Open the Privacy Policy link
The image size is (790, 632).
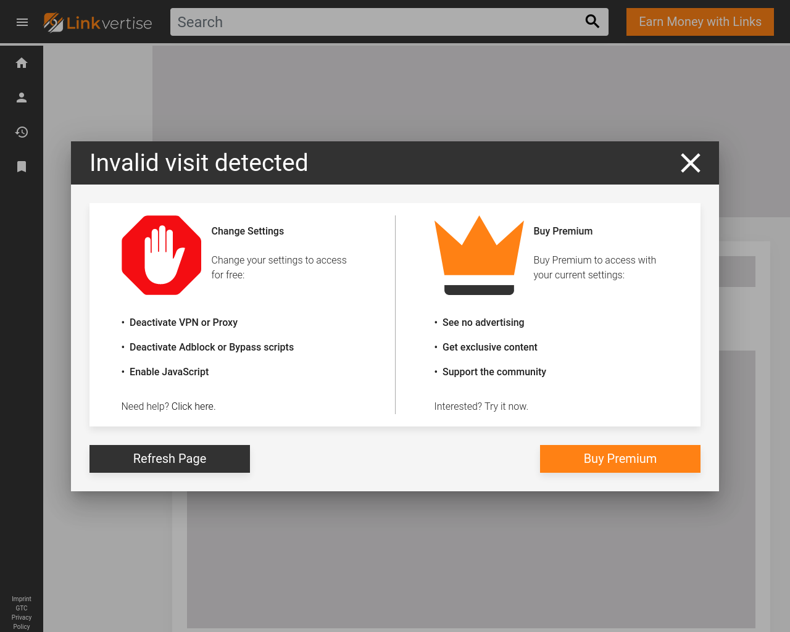pyautogui.click(x=22, y=622)
